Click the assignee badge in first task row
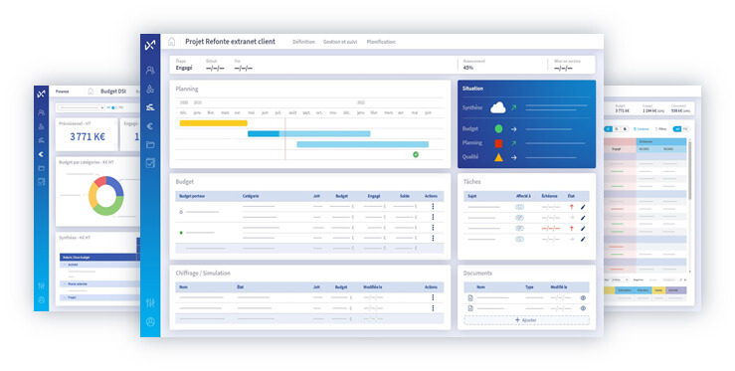Viewport: 735px width, 371px height. point(519,207)
